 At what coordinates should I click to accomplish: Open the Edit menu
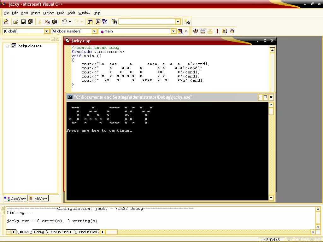click(x=15, y=13)
